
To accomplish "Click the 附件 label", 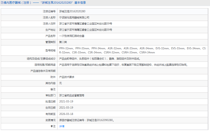I will [x=53, y=77].
